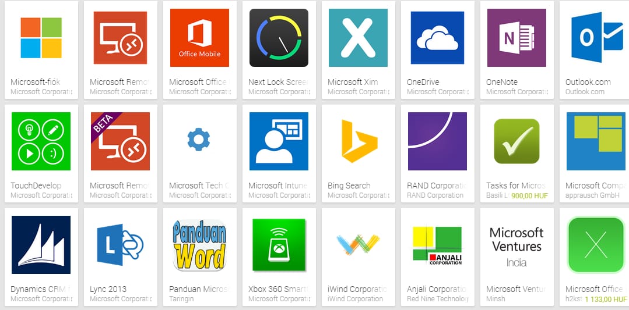
Task: Click the Microsoft Tech title text
Action: coord(199,186)
